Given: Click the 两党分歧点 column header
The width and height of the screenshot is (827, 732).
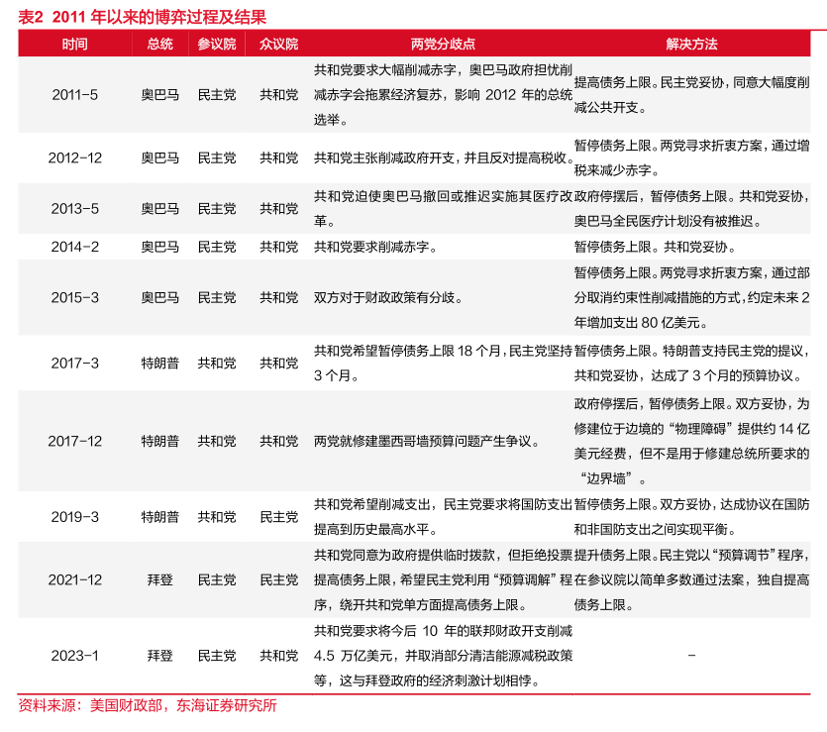Looking at the screenshot, I should click(x=443, y=45).
